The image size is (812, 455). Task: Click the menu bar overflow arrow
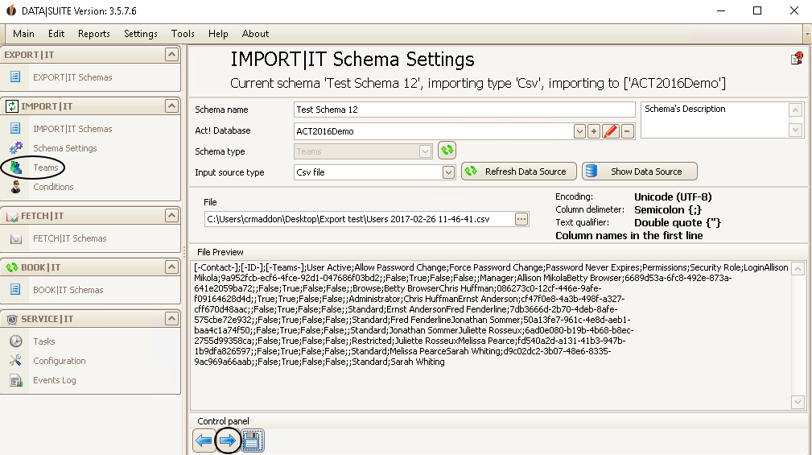[807, 34]
